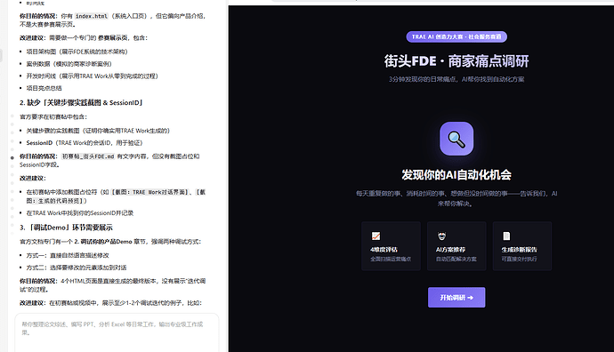Viewport: 614px width, 352px height.
Task: Click the document icon on 生成诊断报告 card
Action: (506, 236)
